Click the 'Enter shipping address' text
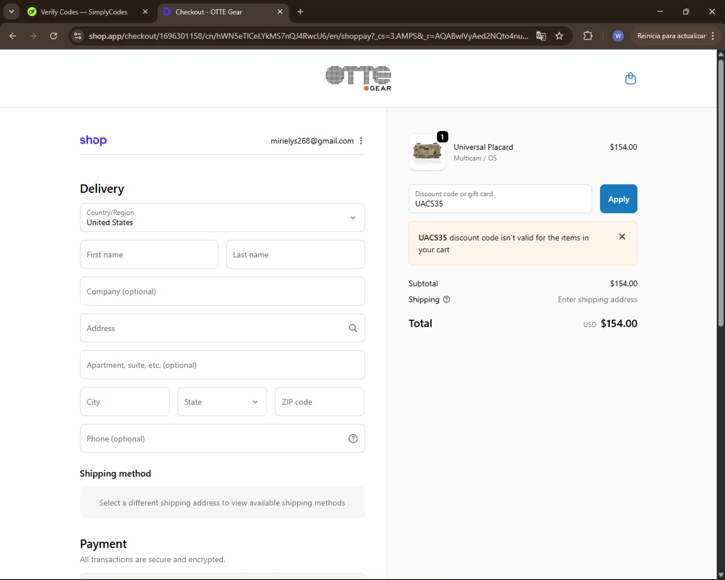This screenshot has height=580, width=725. tap(597, 299)
